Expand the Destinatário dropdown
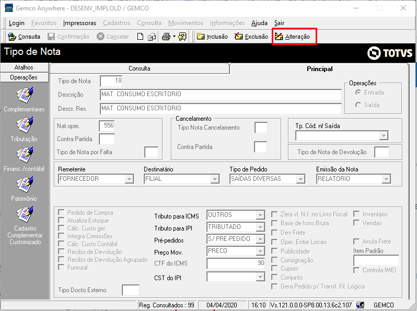This screenshot has height=311, width=417. point(215,179)
